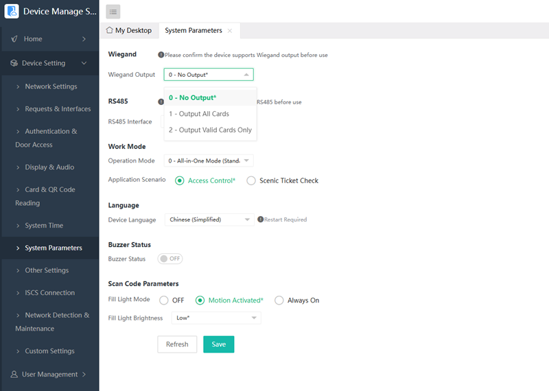Click the Device Setting cube icon

coord(14,63)
